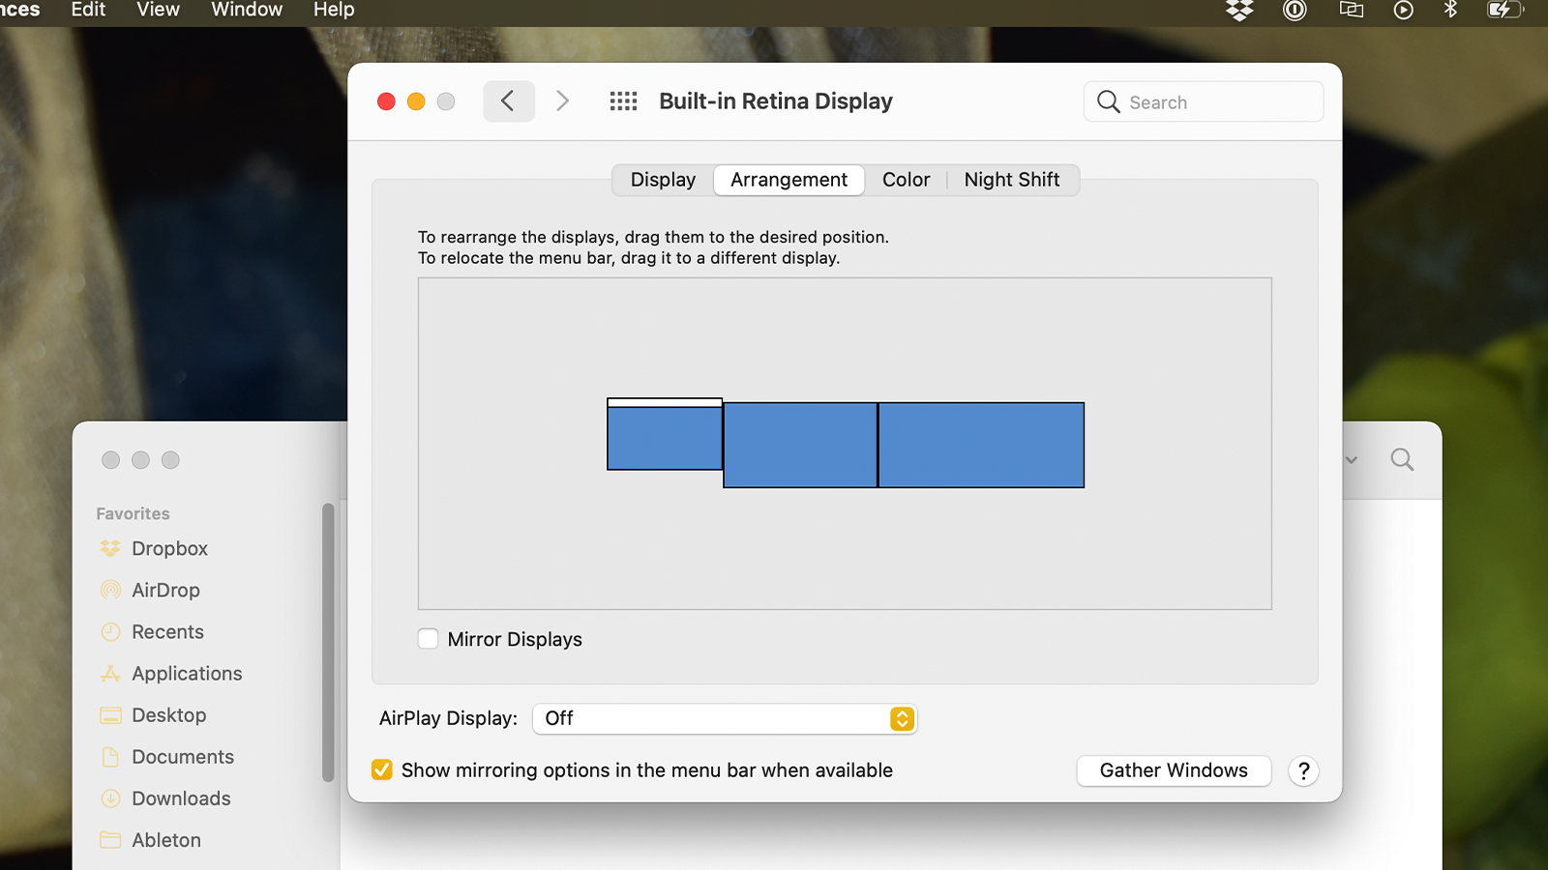Viewport: 1548px width, 870px height.
Task: Click the Finder window search magnifier
Action: (1402, 460)
